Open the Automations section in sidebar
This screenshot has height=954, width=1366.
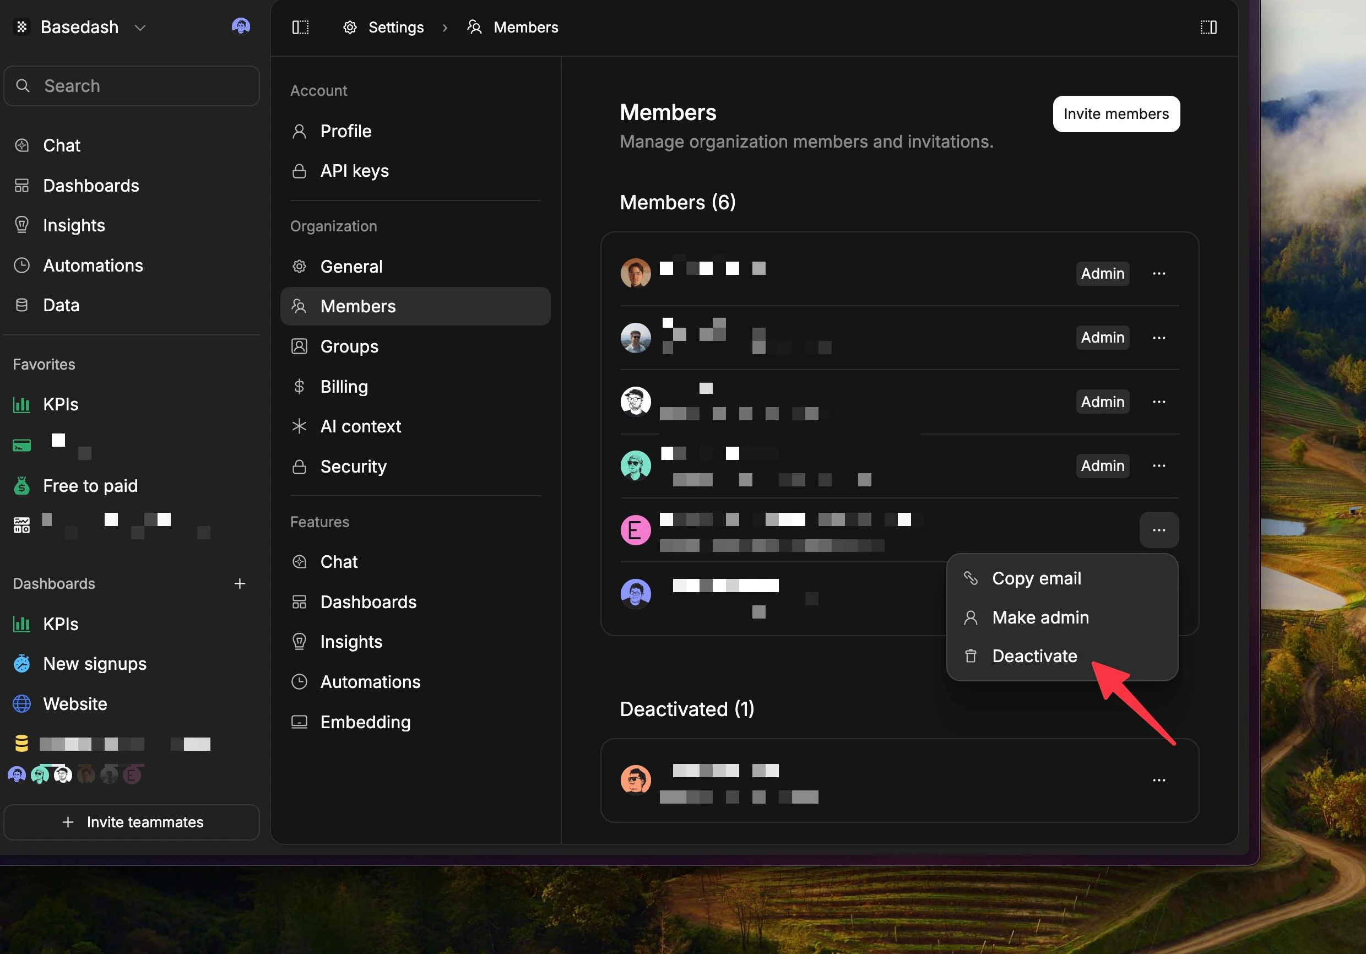pyautogui.click(x=93, y=265)
